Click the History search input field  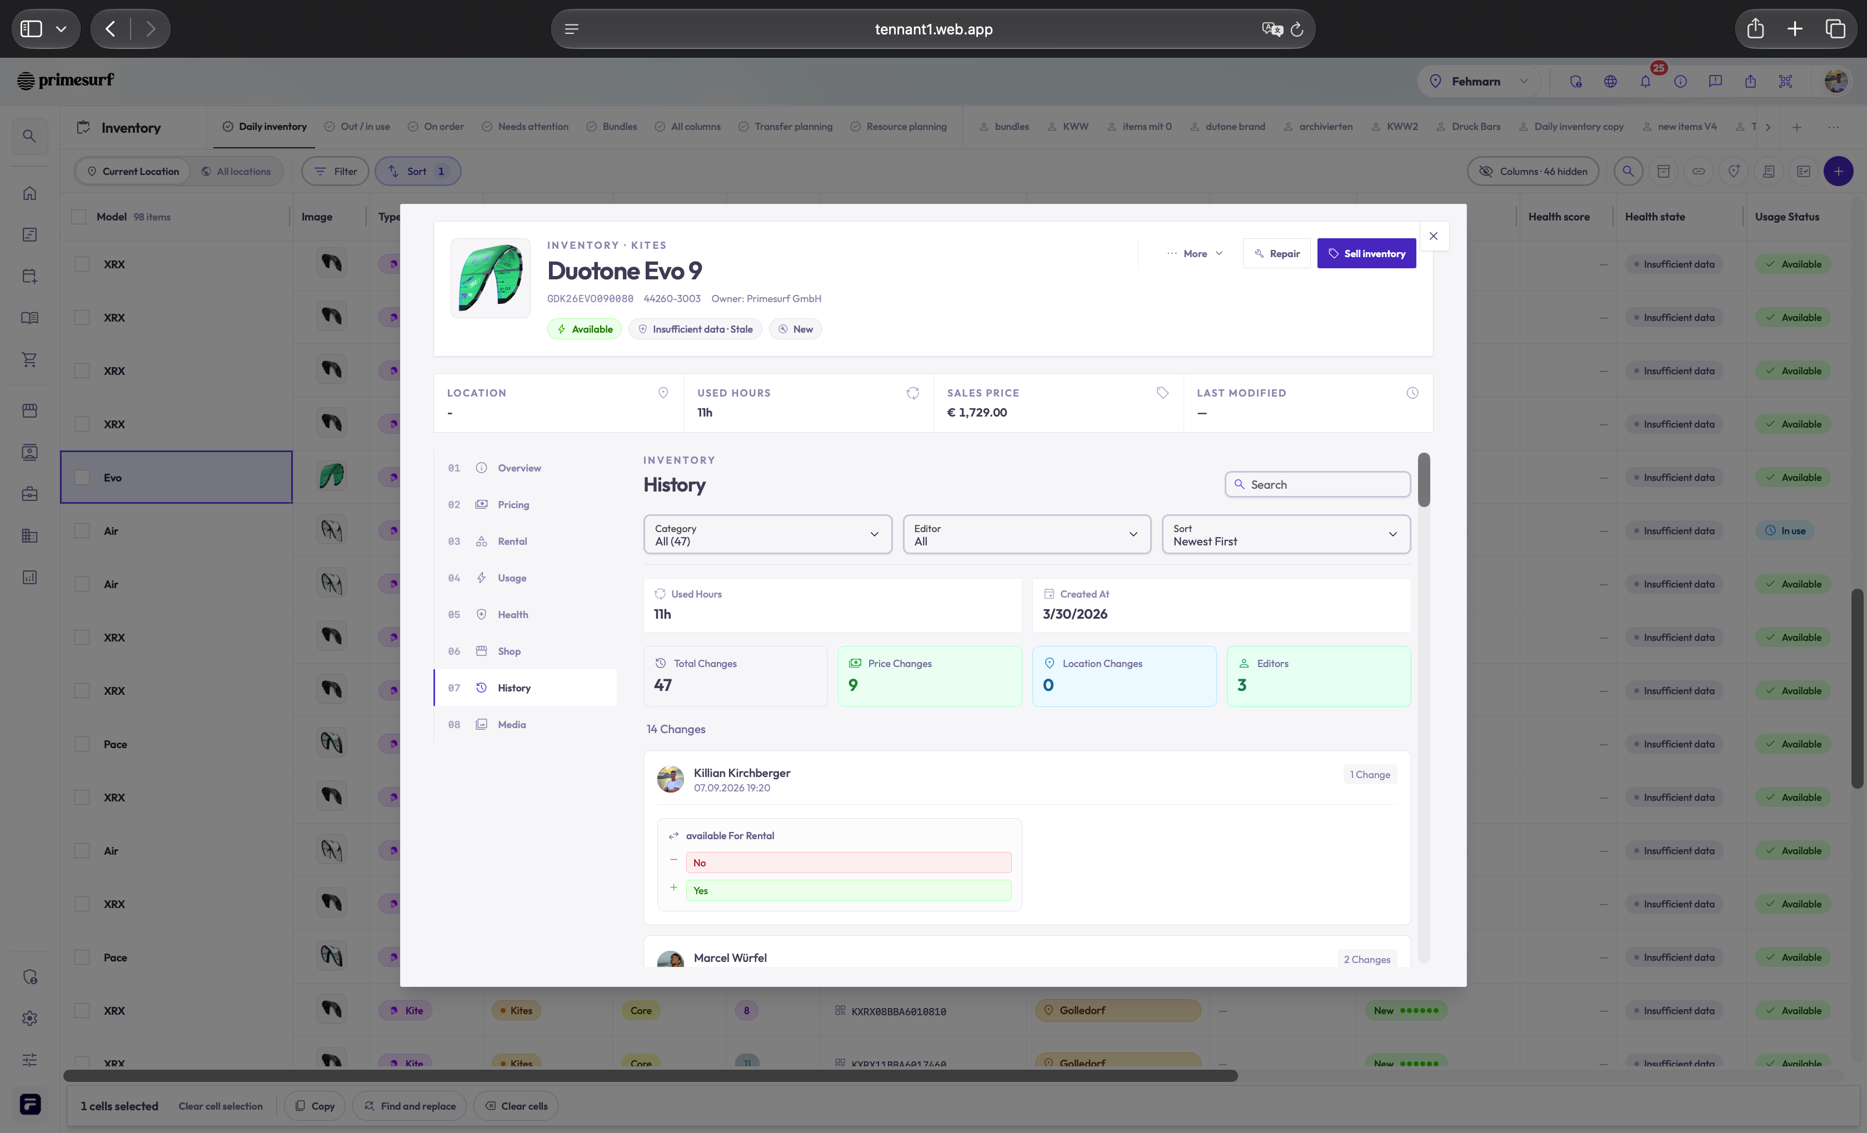click(x=1317, y=485)
